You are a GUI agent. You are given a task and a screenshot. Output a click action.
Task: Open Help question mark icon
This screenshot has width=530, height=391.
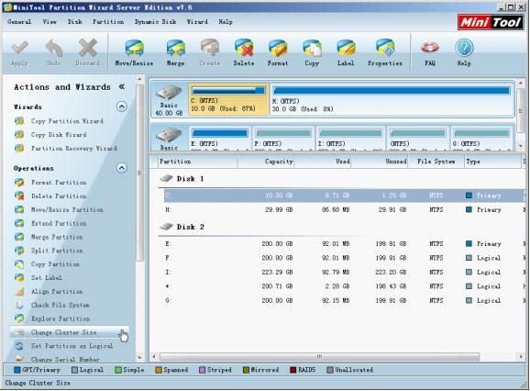pyautogui.click(x=464, y=49)
